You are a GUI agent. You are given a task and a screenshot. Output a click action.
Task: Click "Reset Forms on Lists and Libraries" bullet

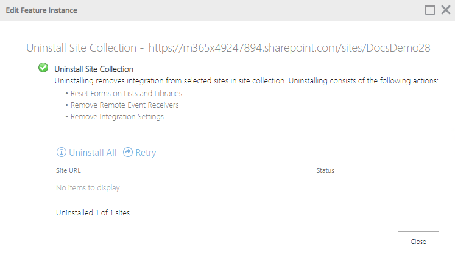[x=126, y=94]
